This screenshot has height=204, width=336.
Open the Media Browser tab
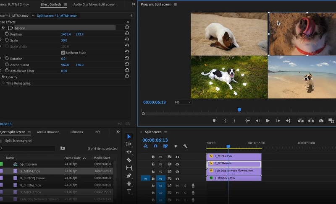48,132
